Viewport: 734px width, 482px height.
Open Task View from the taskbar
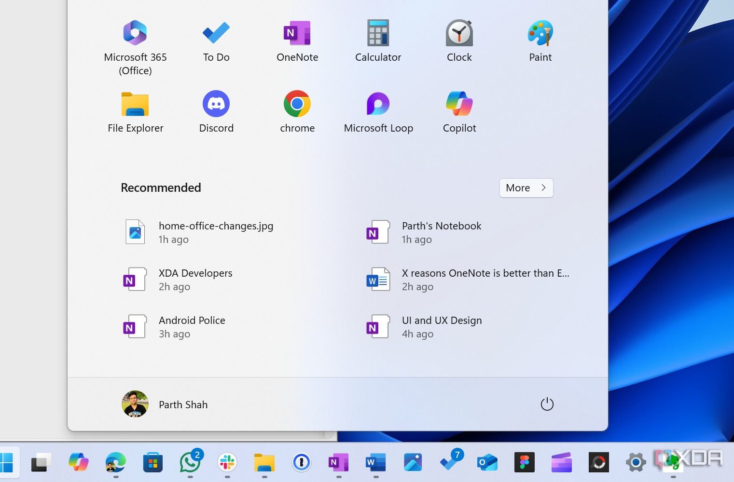tap(42, 463)
